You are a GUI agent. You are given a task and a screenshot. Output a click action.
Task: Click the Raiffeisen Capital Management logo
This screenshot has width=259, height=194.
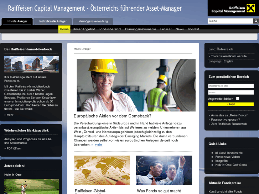(233, 8)
